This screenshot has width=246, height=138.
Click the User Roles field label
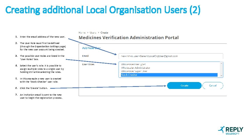[88, 64]
